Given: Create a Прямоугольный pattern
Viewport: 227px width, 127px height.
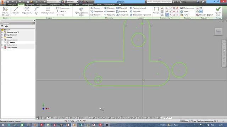Looking at the screenshot, I should coord(138,8).
